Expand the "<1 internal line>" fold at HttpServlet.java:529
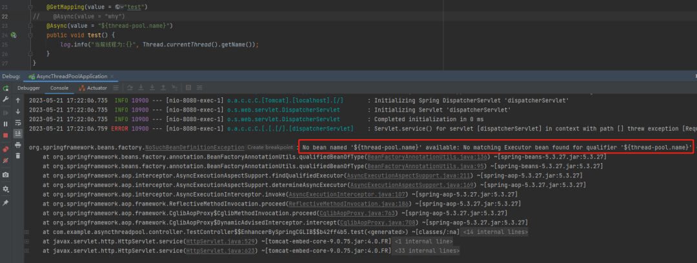 (26, 241)
